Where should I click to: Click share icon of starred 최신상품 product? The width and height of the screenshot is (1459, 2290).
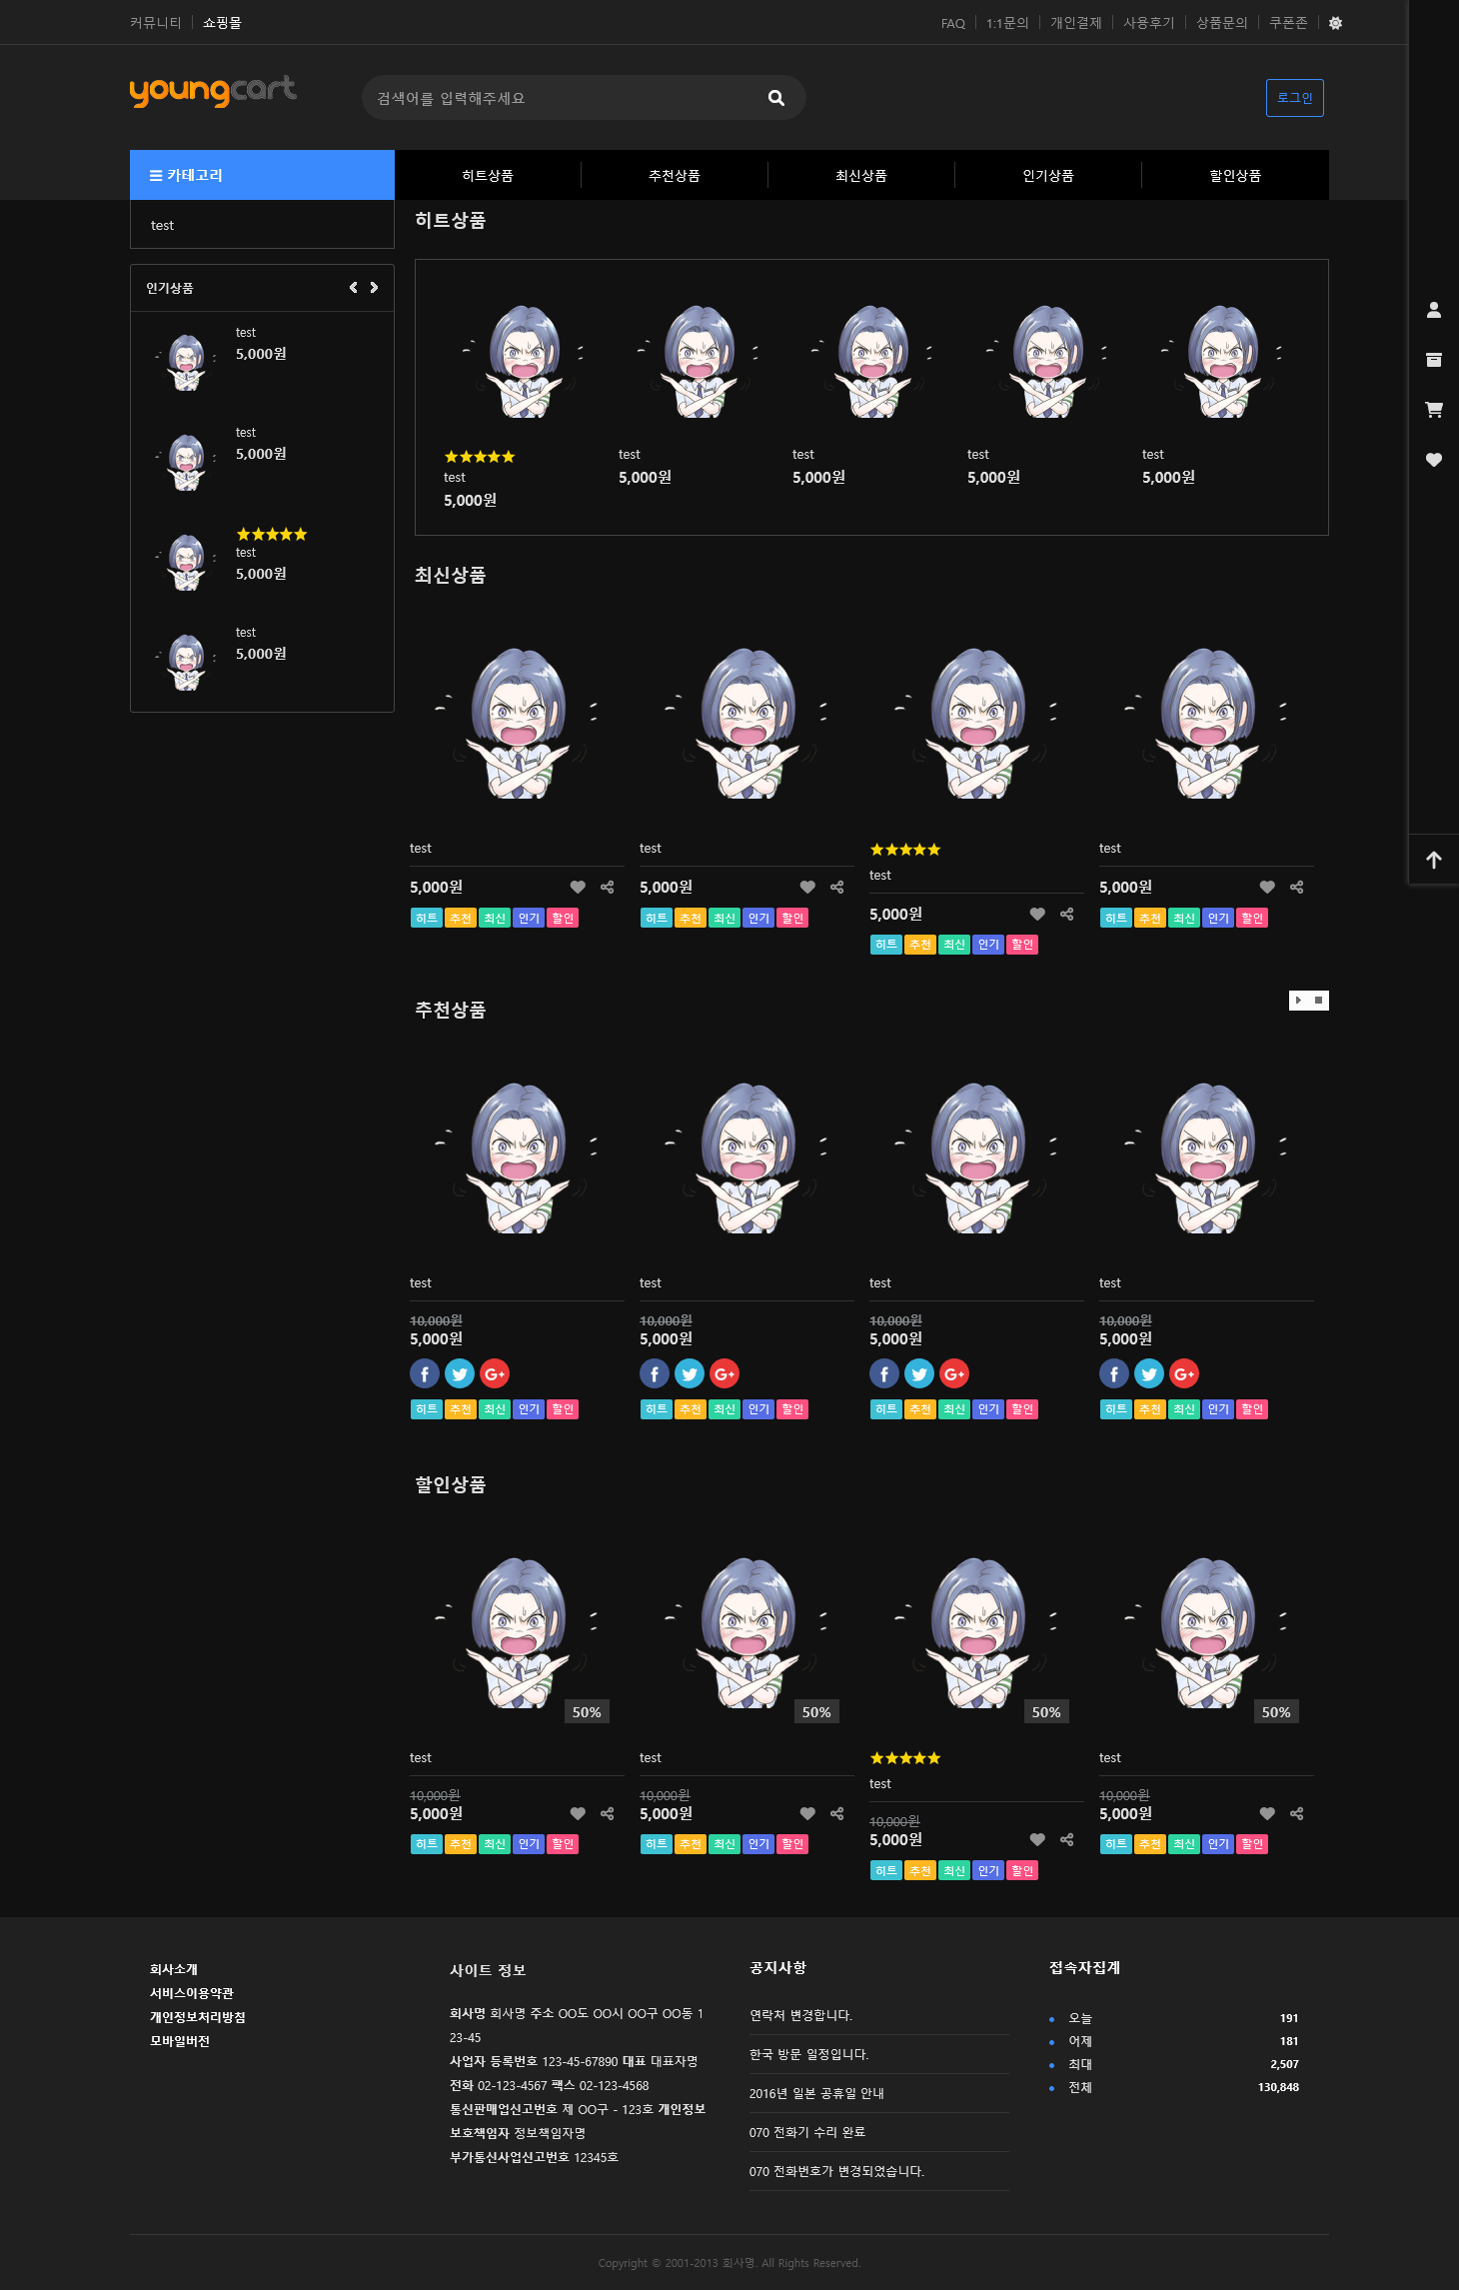point(1066,915)
